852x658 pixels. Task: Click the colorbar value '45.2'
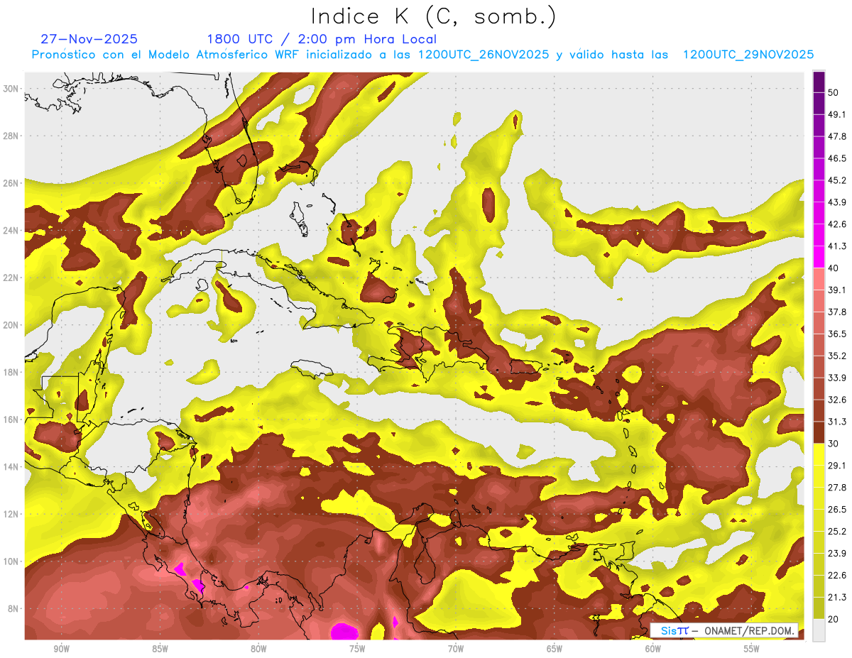(x=836, y=180)
